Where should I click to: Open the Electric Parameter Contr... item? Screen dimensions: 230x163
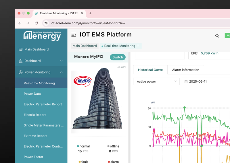[41, 146]
